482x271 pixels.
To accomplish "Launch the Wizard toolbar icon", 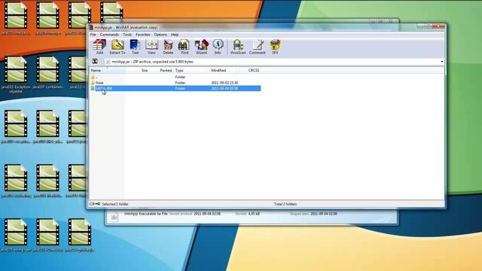I will (201, 47).
